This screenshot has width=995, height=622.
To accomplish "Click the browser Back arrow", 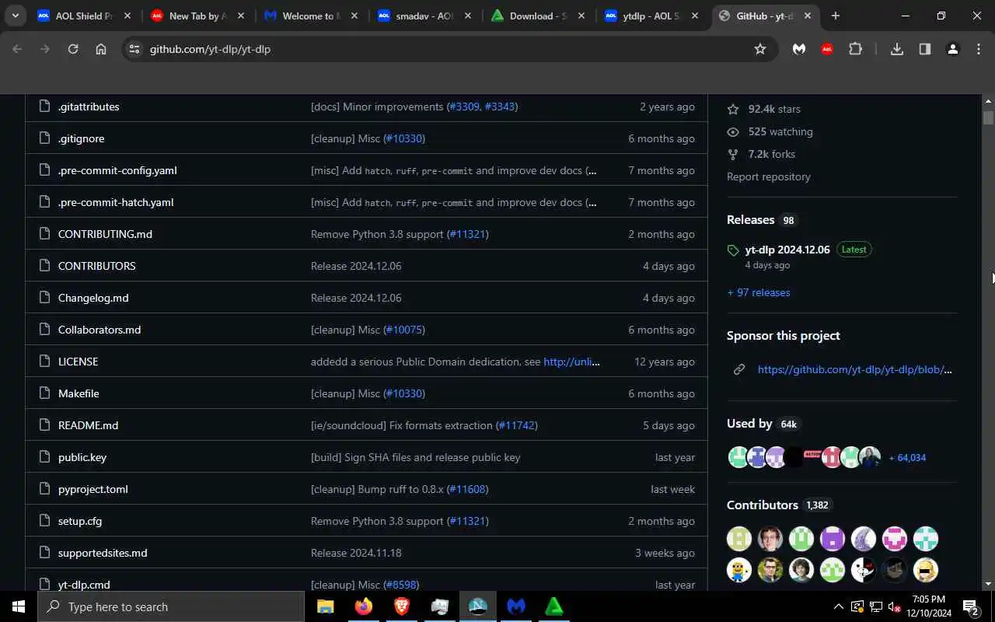I will [17, 49].
